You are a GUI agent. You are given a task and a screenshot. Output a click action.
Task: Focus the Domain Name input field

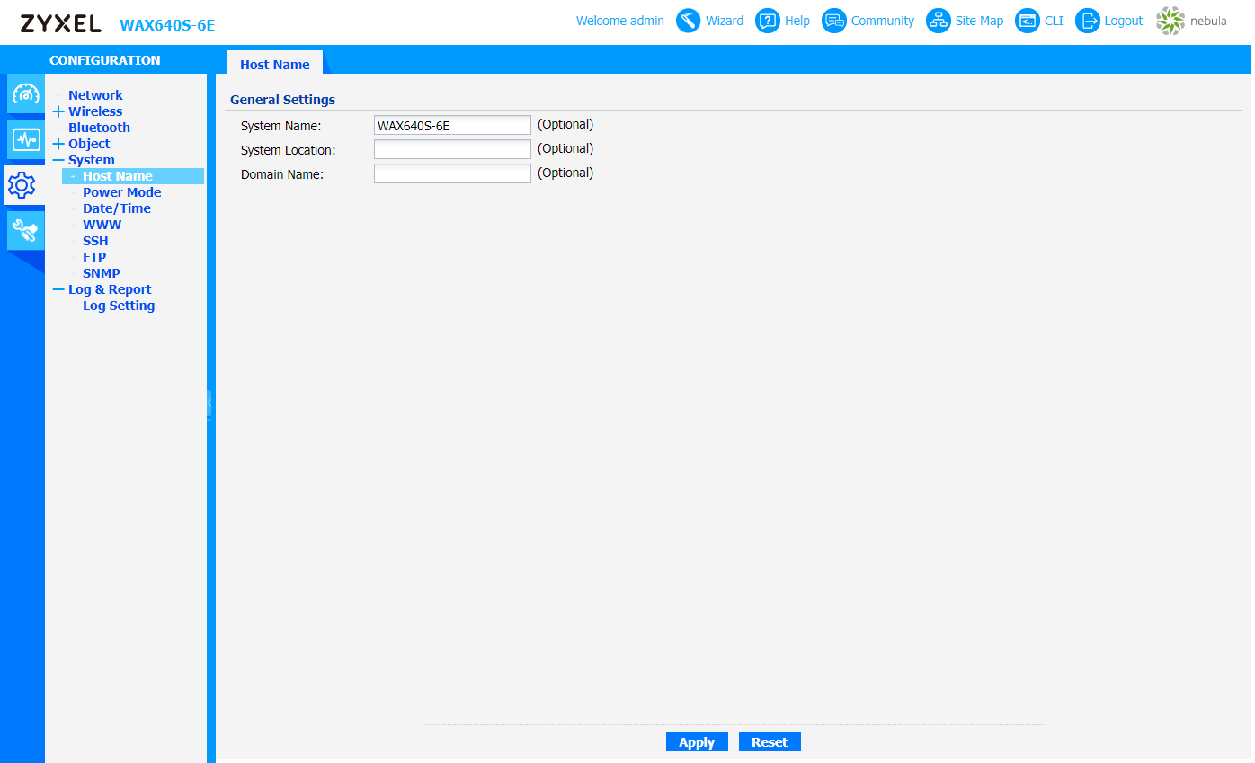(452, 173)
